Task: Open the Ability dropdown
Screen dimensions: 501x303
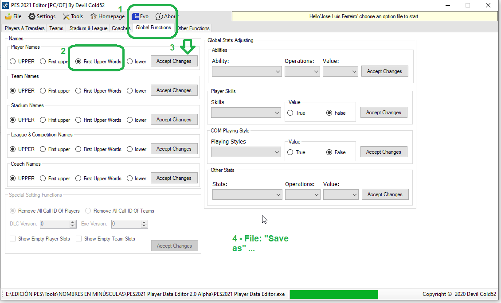Action: click(x=247, y=71)
